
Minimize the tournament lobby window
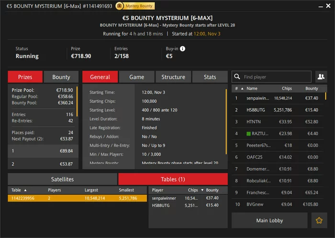tap(321, 6)
